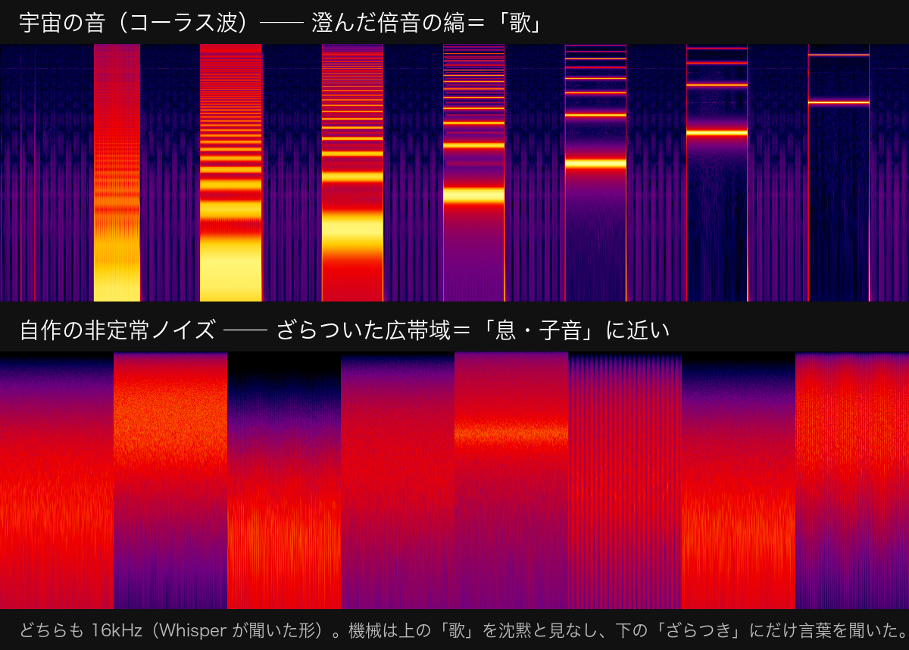Select the chorus-wave spectrogram with harmonic stripes
The height and width of the screenshot is (650, 909).
454,173
